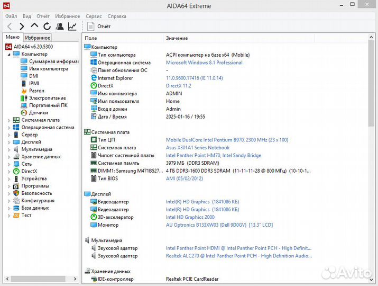Click the Портативный ПК laptop icon

coord(24,105)
